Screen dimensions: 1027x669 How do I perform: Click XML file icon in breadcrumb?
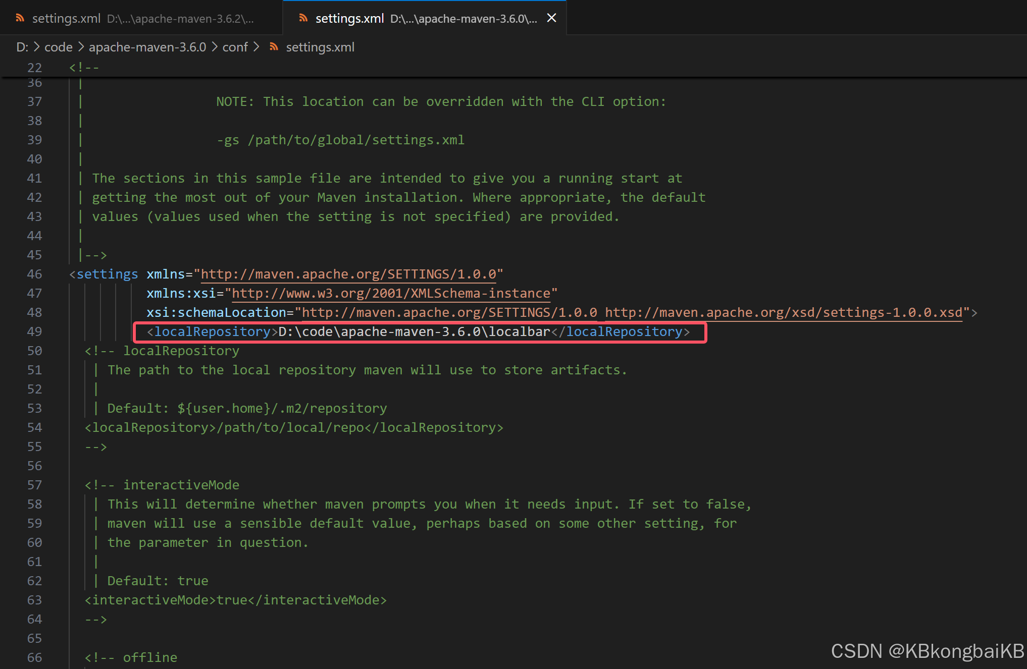coord(274,47)
